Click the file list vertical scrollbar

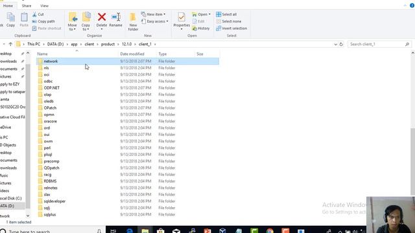pyautogui.click(x=412, y=161)
